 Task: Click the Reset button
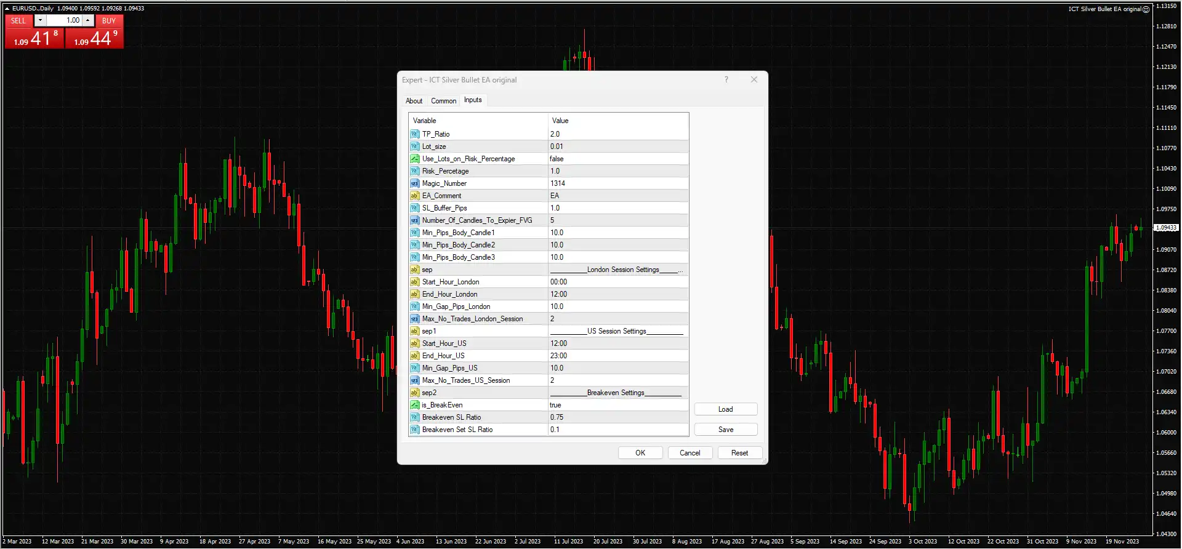(x=739, y=453)
